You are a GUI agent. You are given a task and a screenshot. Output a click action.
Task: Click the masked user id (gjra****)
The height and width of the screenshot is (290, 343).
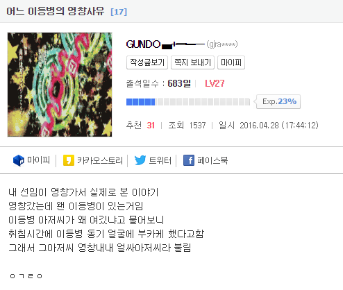(222, 44)
